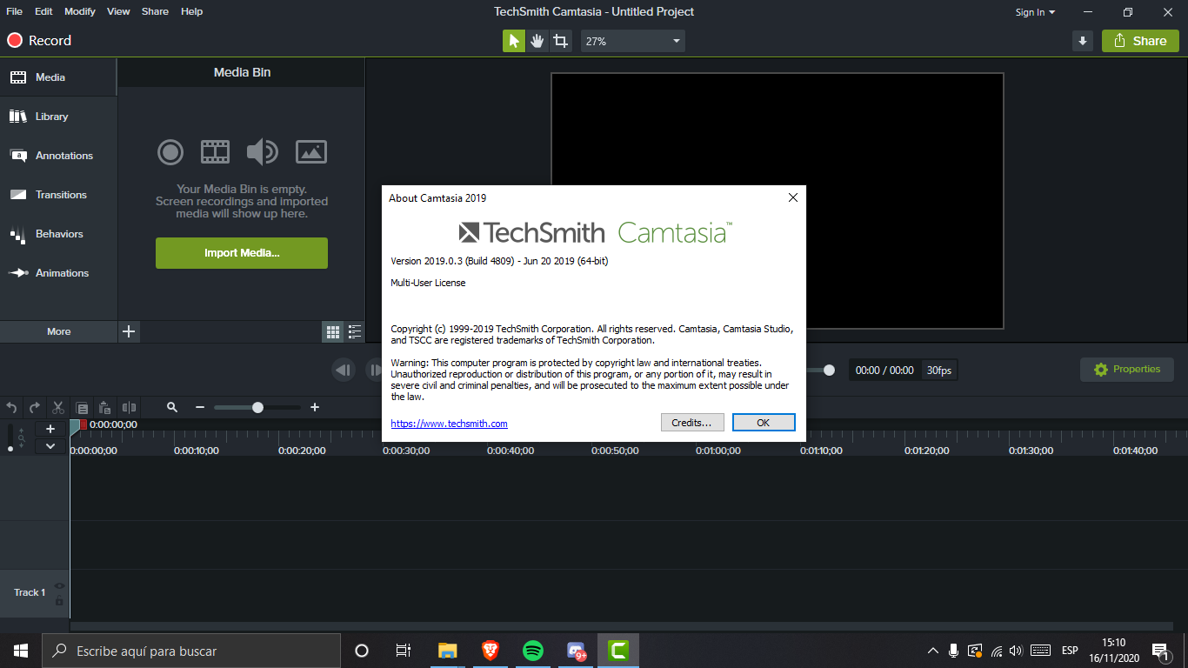Switch to the Media tab
This screenshot has width=1188, height=668.
coord(58,77)
